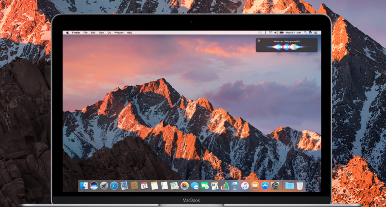Open Mail stamp icon in Dock
Screen dimensions: 386x207
[124, 186]
